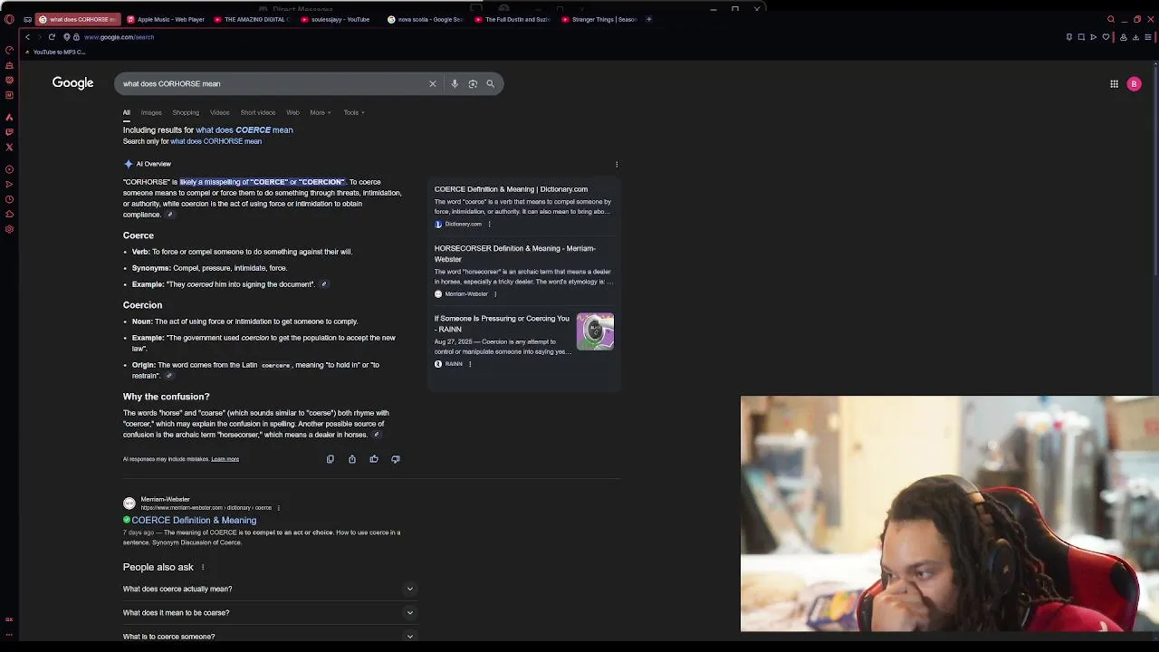Select the Images search tab
Viewport: 1159px width, 652px height.
click(151, 112)
